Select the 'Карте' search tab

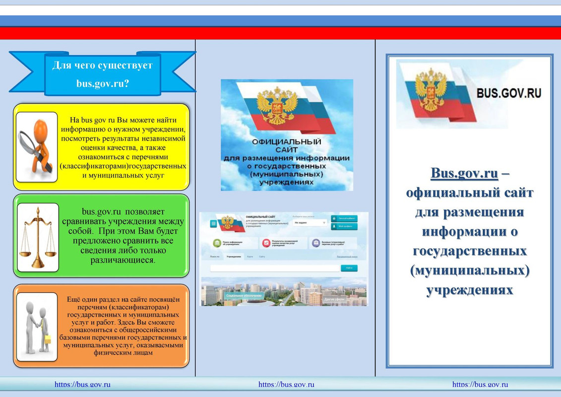[x=250, y=257]
